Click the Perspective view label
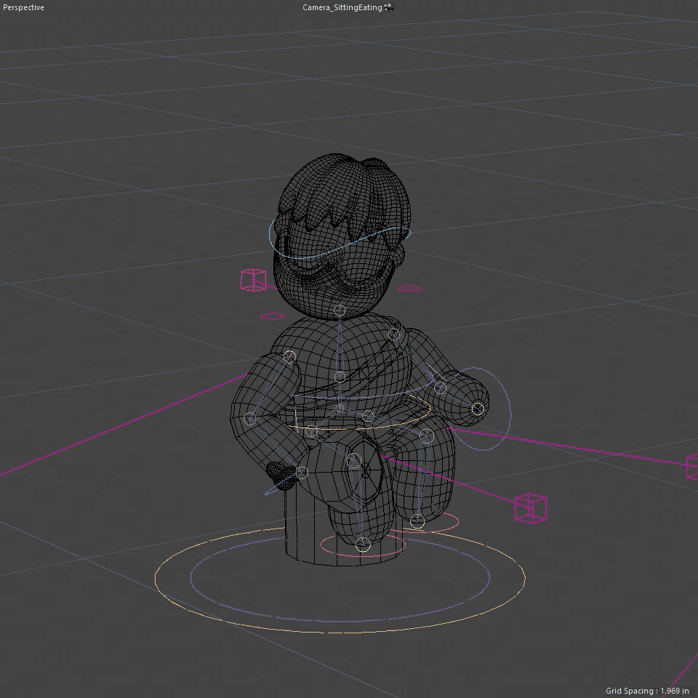This screenshot has height=698, width=698. (23, 7)
